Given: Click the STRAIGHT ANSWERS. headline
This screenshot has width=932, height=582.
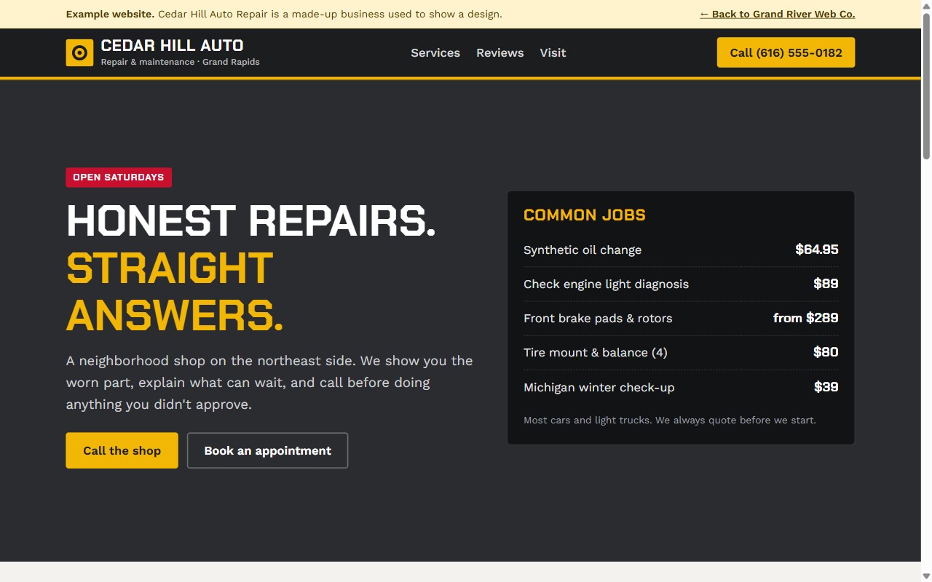Looking at the screenshot, I should tap(175, 292).
